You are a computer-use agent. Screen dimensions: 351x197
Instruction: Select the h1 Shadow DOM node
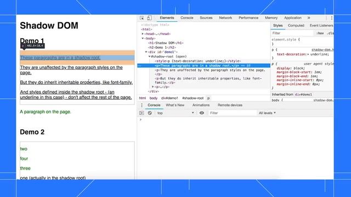click(x=166, y=43)
